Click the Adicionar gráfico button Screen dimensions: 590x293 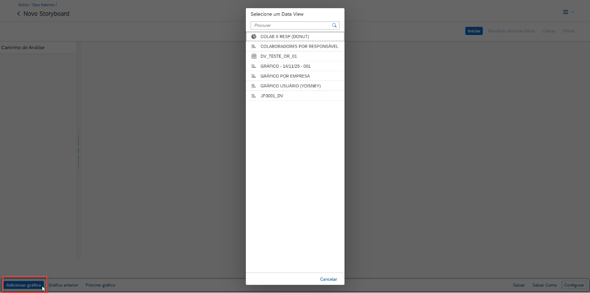point(24,285)
